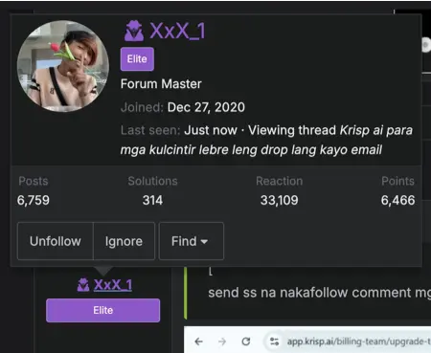
Task: Ignore user XxX_1
Action: pyautogui.click(x=124, y=241)
